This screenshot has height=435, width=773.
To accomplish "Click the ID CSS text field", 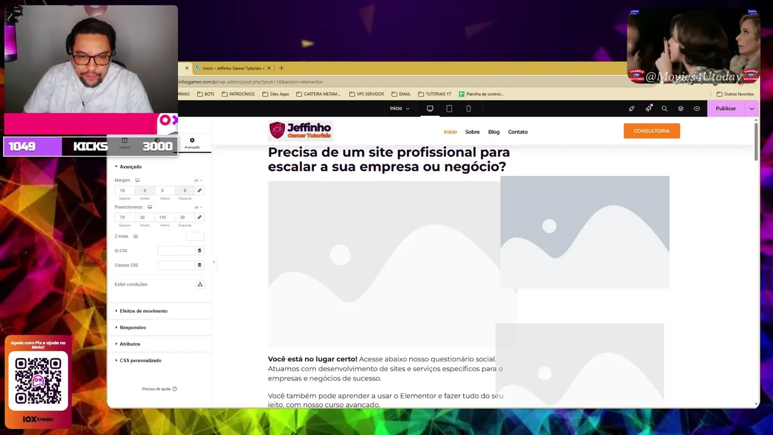I will (176, 251).
